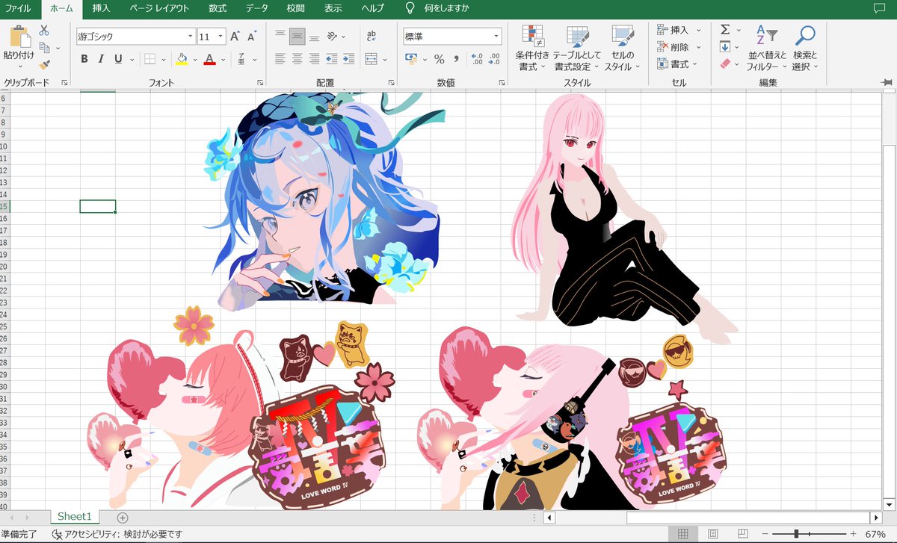Click the Borders grid icon
Image resolution: width=897 pixels, height=543 pixels.
149,59
